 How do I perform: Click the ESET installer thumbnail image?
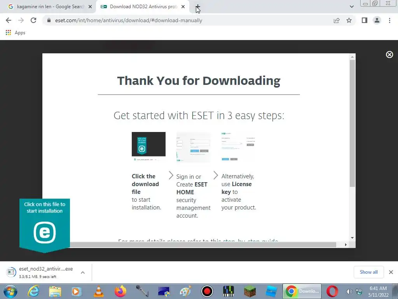click(x=148, y=147)
